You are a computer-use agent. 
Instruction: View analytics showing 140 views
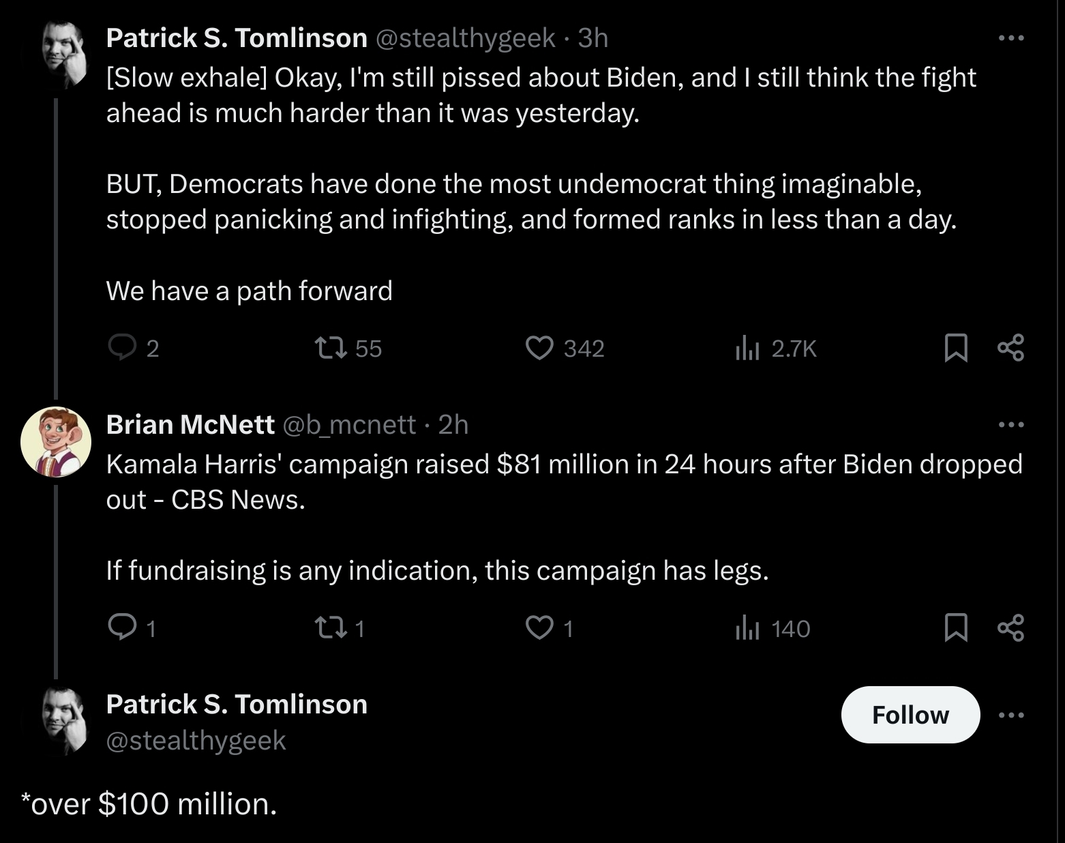pos(772,627)
